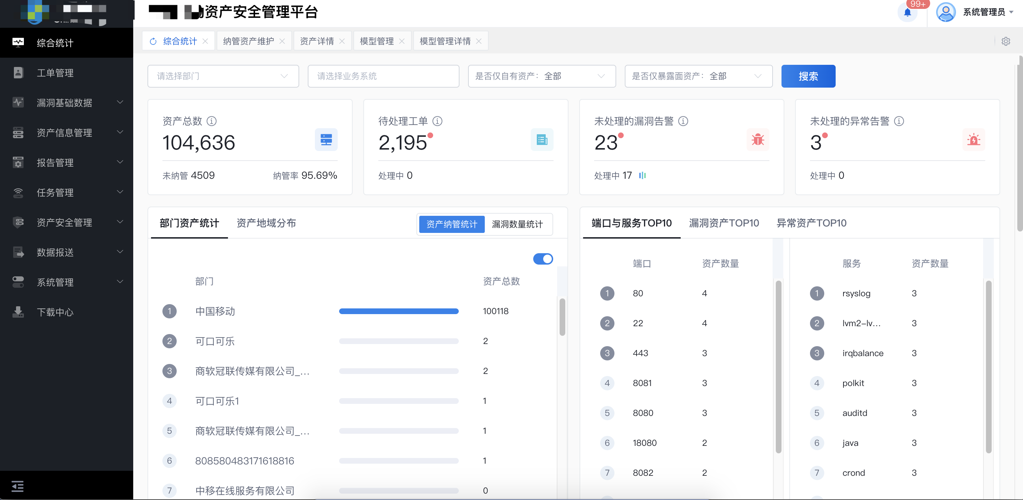Click the document icon in 待处理工单 card
The image size is (1023, 500).
point(542,140)
